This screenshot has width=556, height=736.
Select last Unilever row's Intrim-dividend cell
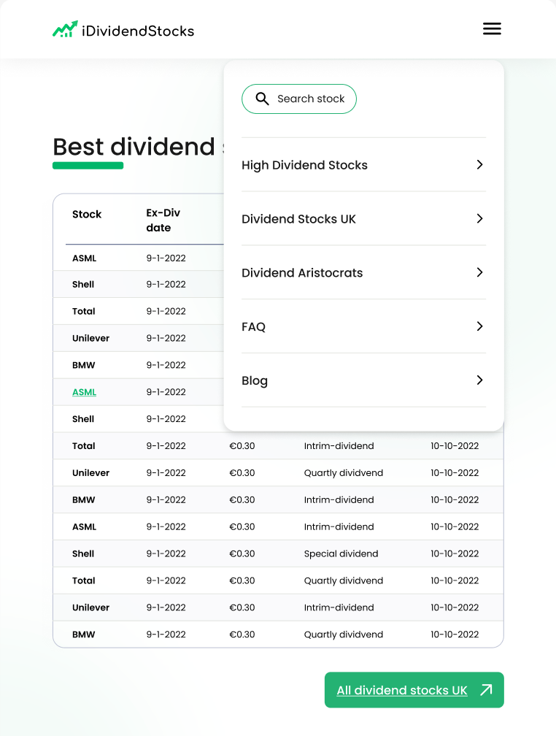coord(339,607)
